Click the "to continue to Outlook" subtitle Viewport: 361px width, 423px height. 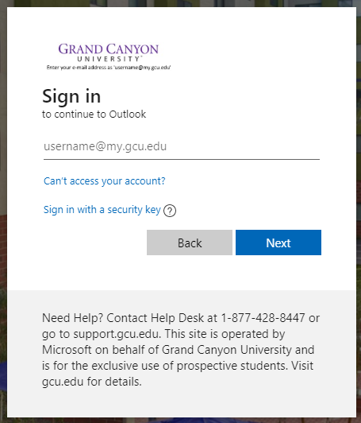[x=94, y=114]
